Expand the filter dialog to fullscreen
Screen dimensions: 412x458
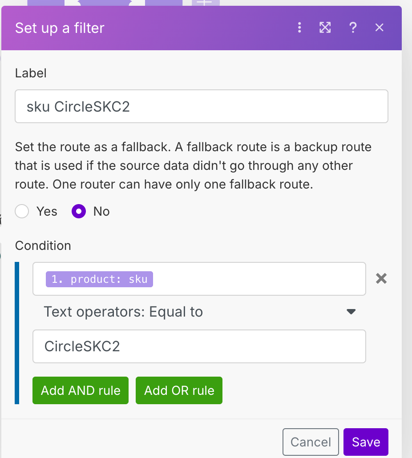point(325,28)
